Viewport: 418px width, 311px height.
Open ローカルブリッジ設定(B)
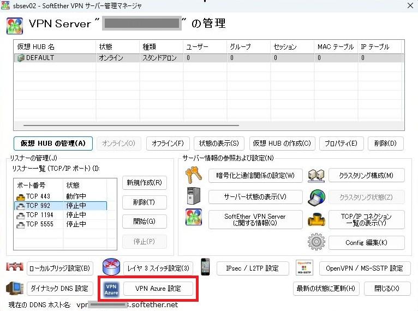[x=60, y=268]
